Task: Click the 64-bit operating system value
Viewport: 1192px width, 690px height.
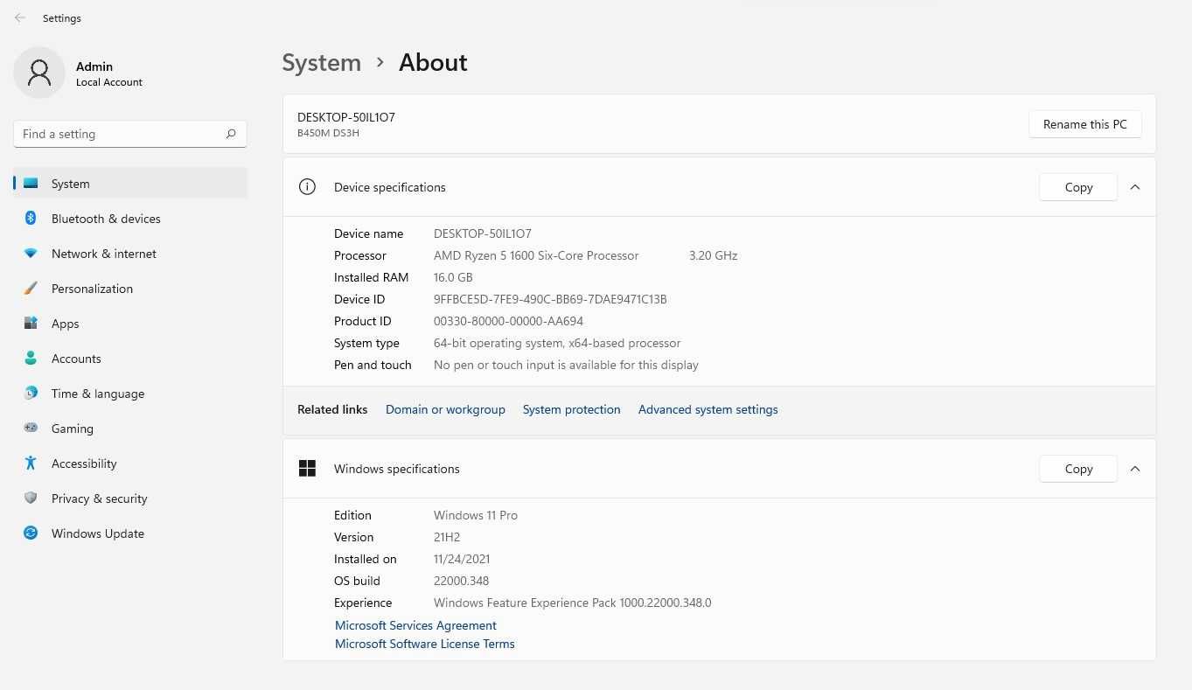Action: [x=557, y=343]
